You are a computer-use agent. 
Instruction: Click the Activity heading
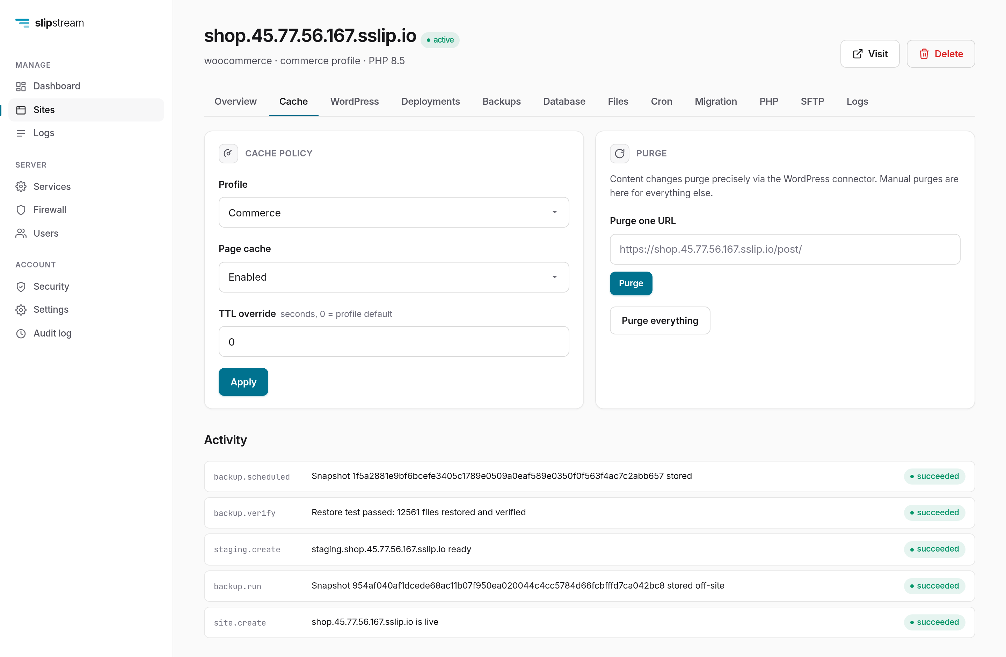click(x=225, y=440)
